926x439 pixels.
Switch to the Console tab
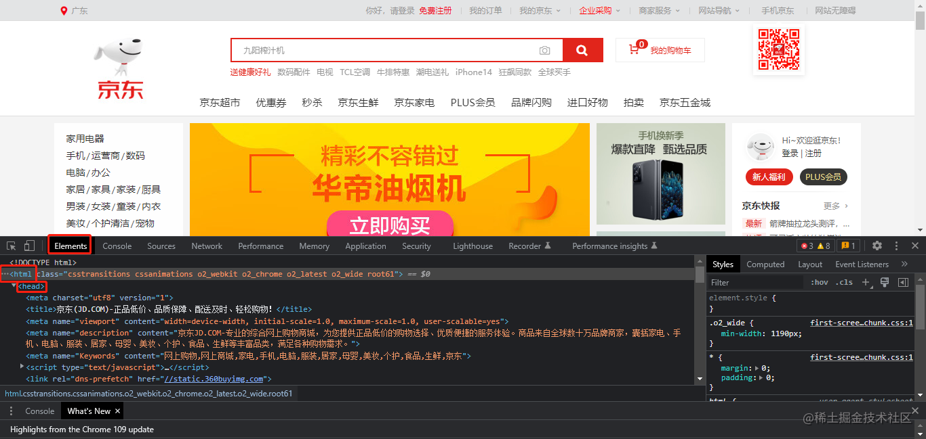(x=117, y=246)
